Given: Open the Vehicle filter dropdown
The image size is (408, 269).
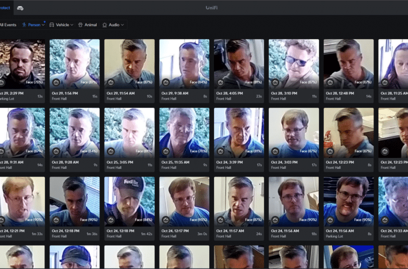Looking at the screenshot, I should point(61,25).
